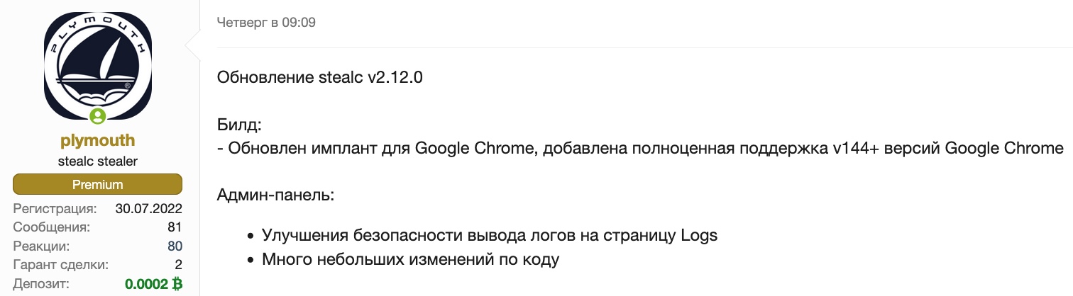Click the first bullet mentioning the Logs page

coord(490,235)
